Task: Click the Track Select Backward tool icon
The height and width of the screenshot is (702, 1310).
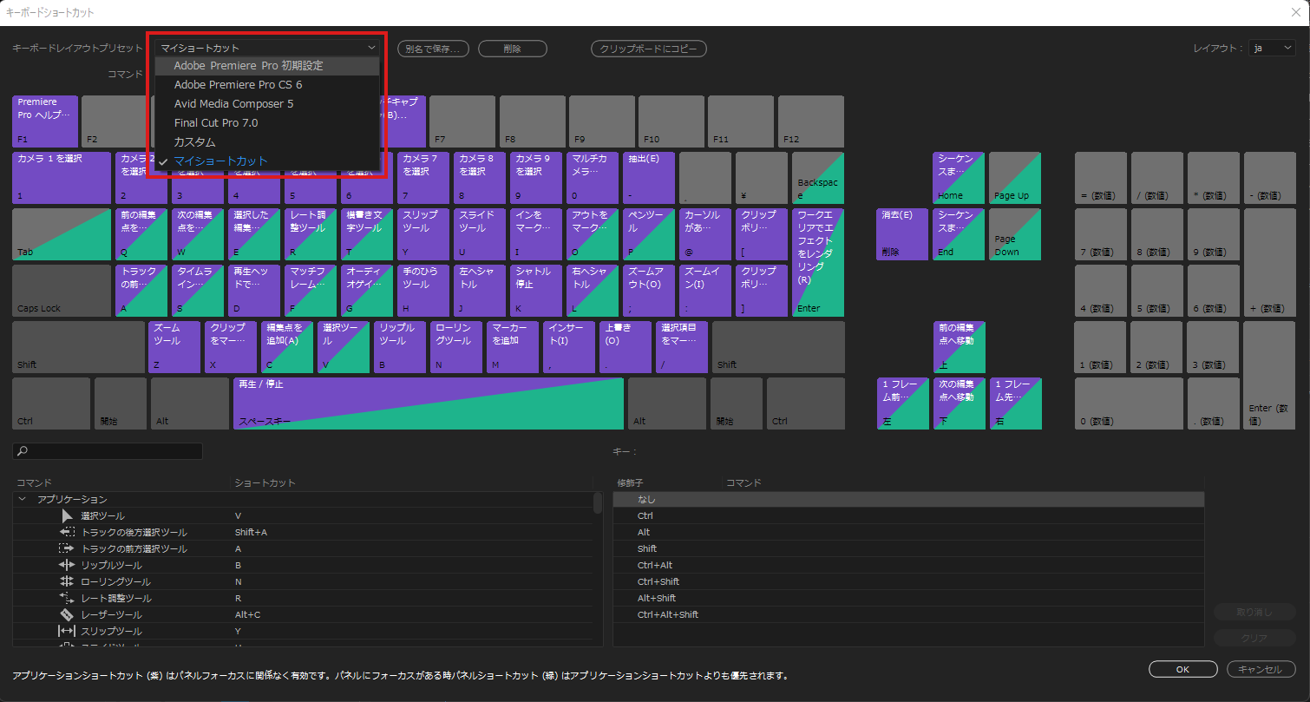Action: point(67,533)
